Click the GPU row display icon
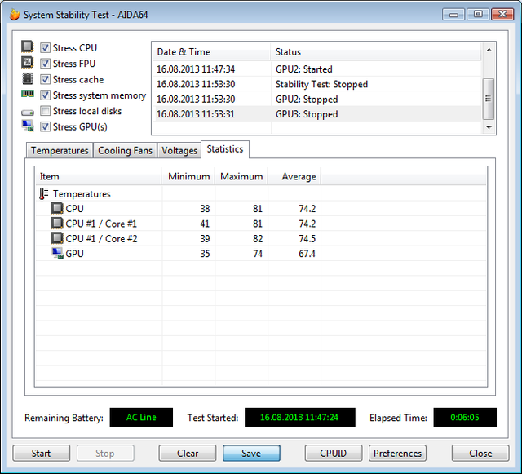This screenshot has width=522, height=474. coord(57,254)
